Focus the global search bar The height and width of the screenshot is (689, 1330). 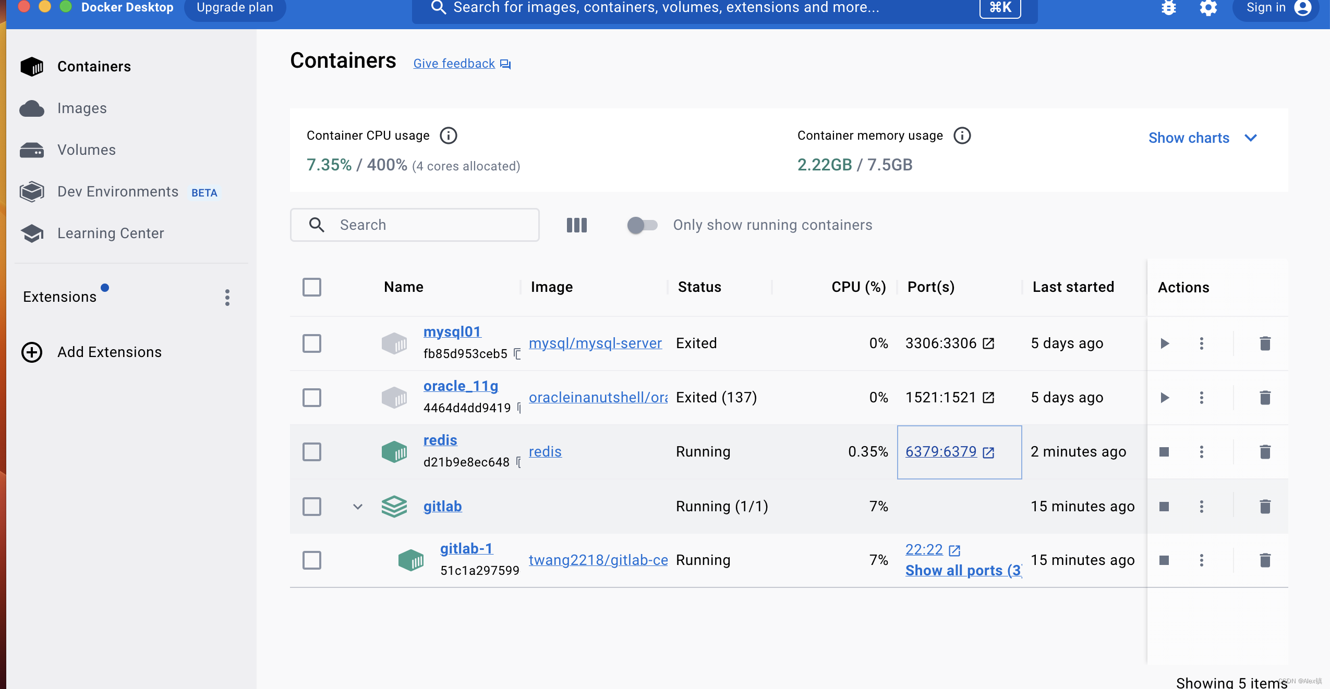pyautogui.click(x=724, y=8)
